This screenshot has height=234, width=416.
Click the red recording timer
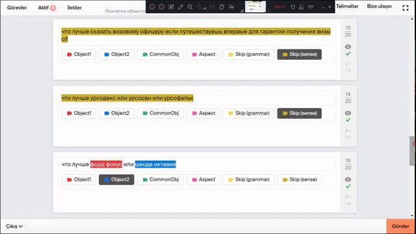point(280,7)
